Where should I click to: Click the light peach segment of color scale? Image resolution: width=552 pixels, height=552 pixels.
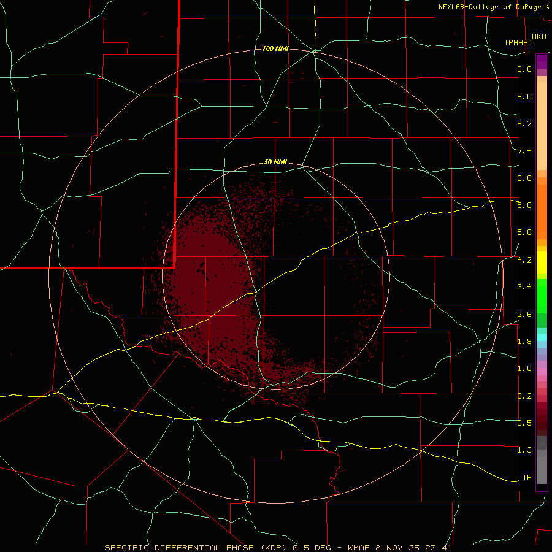[x=542, y=126]
